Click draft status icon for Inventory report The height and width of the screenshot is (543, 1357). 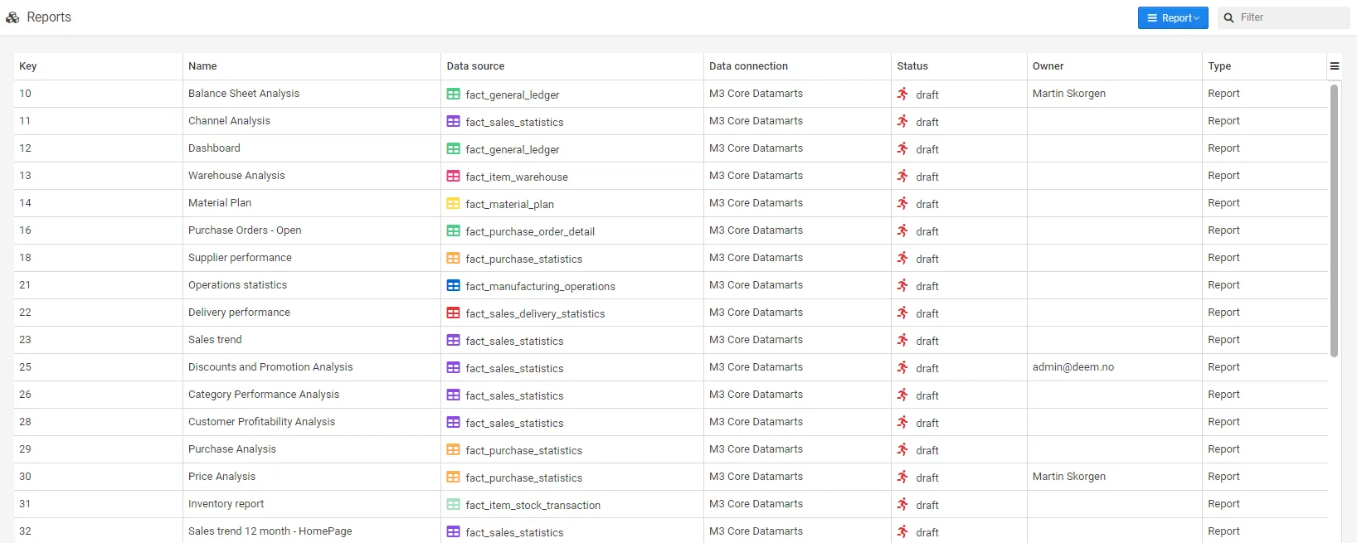point(902,504)
